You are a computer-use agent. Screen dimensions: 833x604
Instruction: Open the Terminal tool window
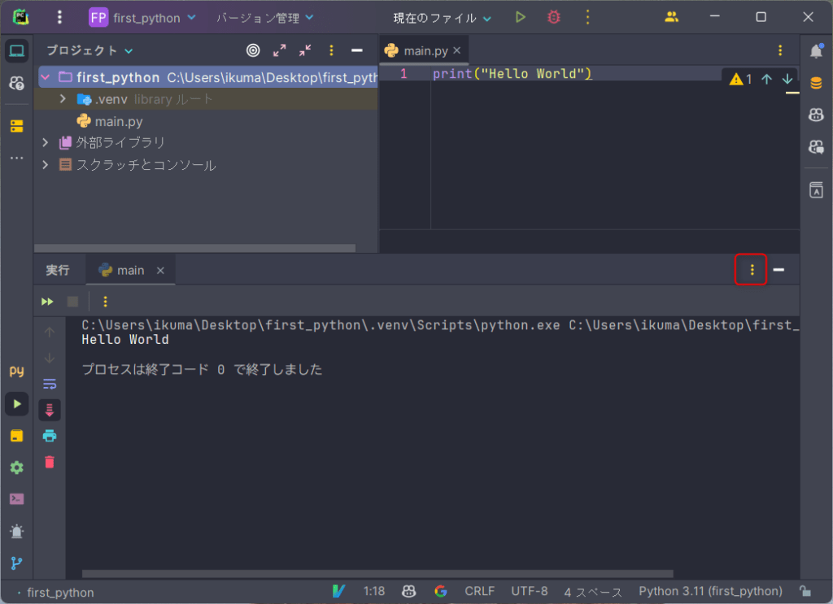tap(16, 499)
